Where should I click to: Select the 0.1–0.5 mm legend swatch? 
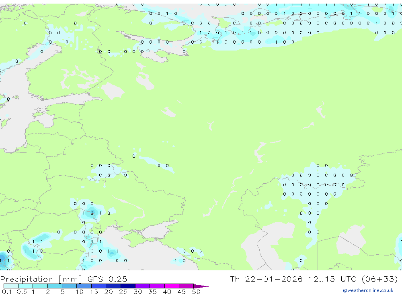pyautogui.click(x=11, y=286)
